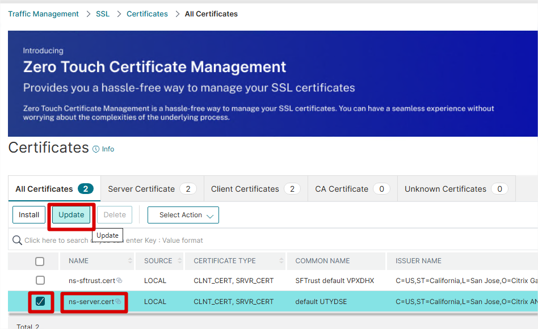This screenshot has width=538, height=329.
Task: Click LOCAL in the ns-server.cert row
Action: pos(155,302)
